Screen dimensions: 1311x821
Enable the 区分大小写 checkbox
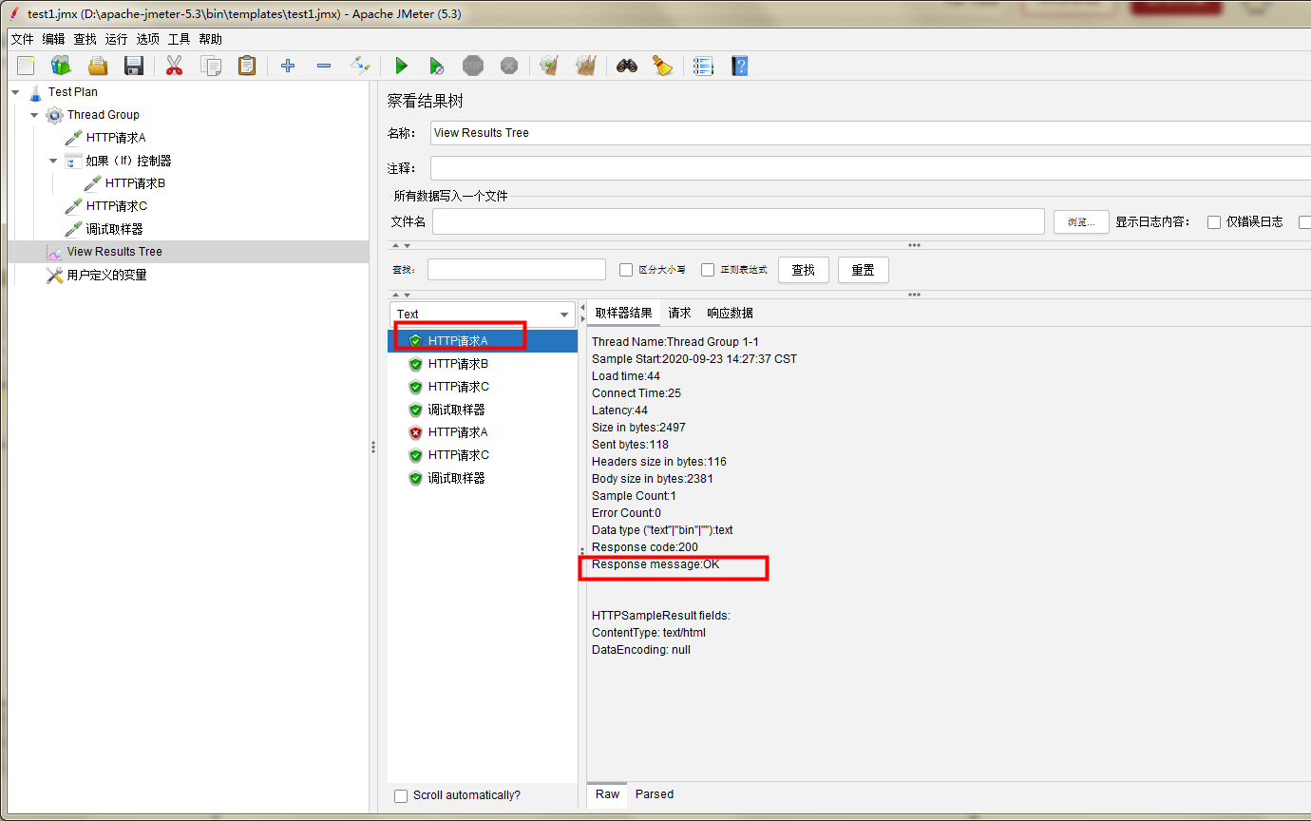click(626, 270)
